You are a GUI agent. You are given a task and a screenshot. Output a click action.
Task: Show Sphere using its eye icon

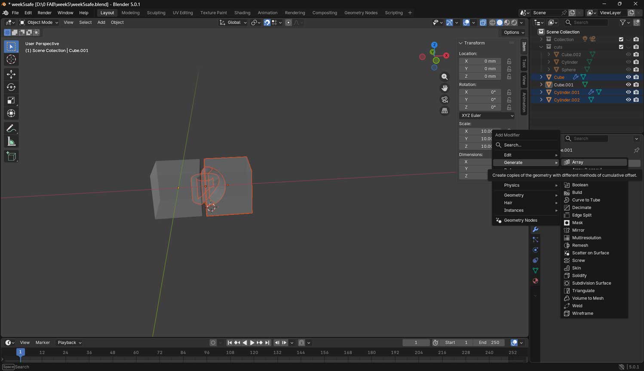click(628, 70)
